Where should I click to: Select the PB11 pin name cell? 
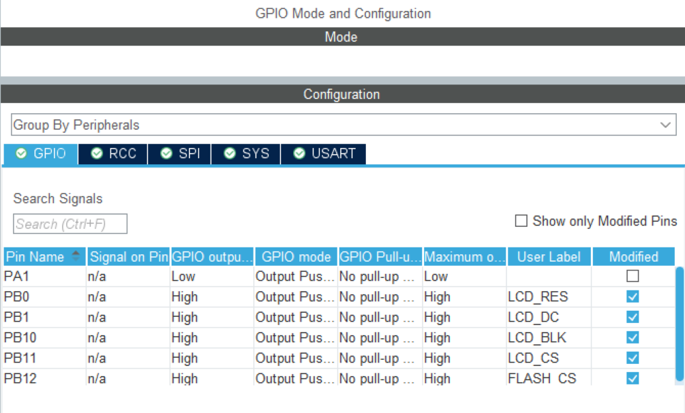[44, 358]
